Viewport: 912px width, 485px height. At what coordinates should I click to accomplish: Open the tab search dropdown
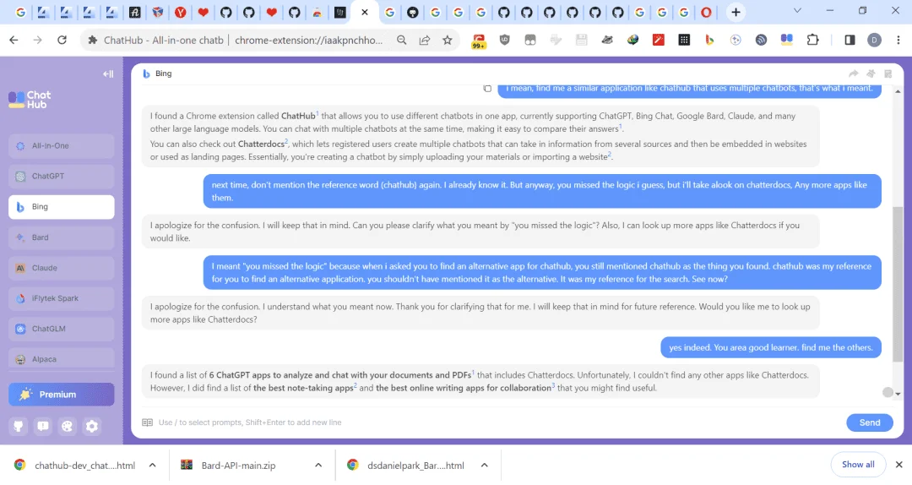(797, 10)
